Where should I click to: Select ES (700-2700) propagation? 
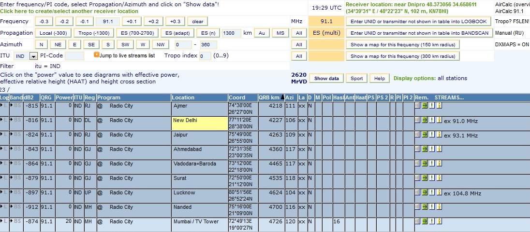137,33
